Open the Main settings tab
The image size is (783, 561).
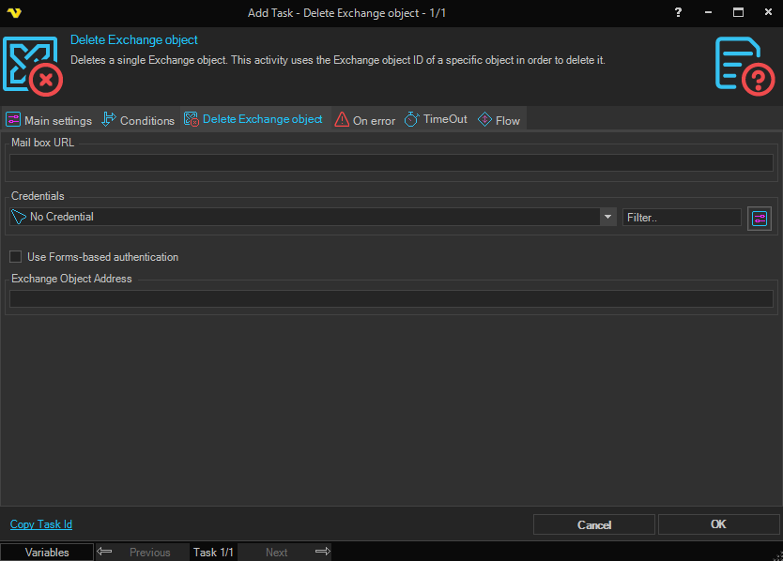click(49, 120)
